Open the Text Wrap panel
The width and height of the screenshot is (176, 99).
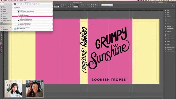pyautogui.click(x=168, y=21)
